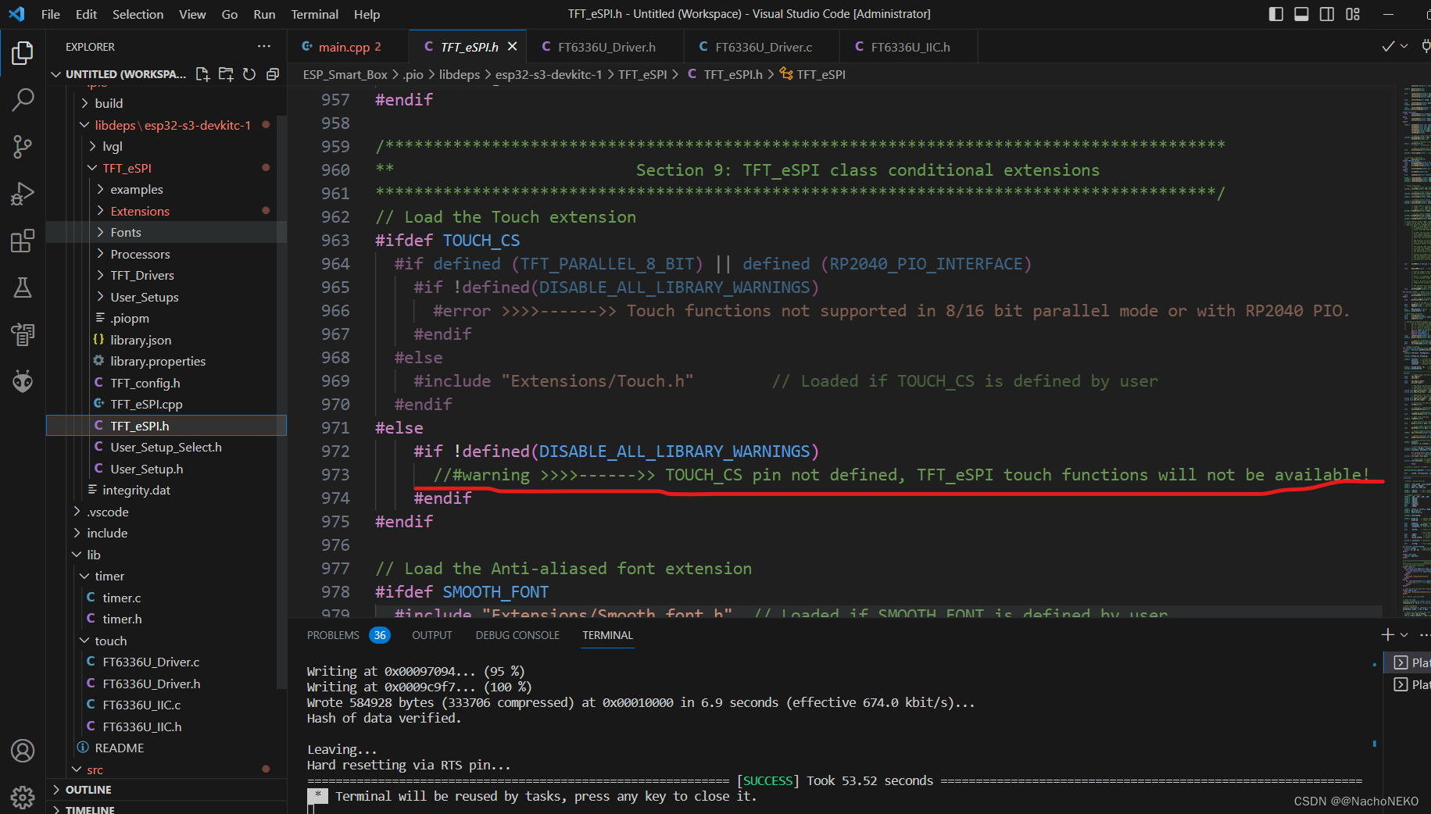Open the Testing flask icon
This screenshot has height=814, width=1431.
(x=23, y=287)
